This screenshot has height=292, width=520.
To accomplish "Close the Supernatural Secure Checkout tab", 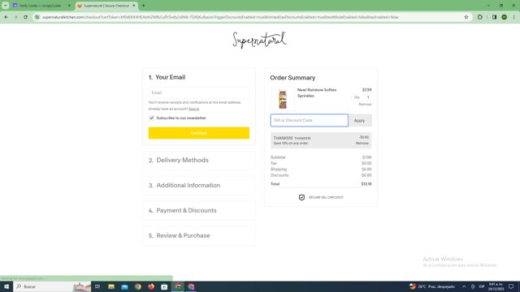I will pos(134,6).
